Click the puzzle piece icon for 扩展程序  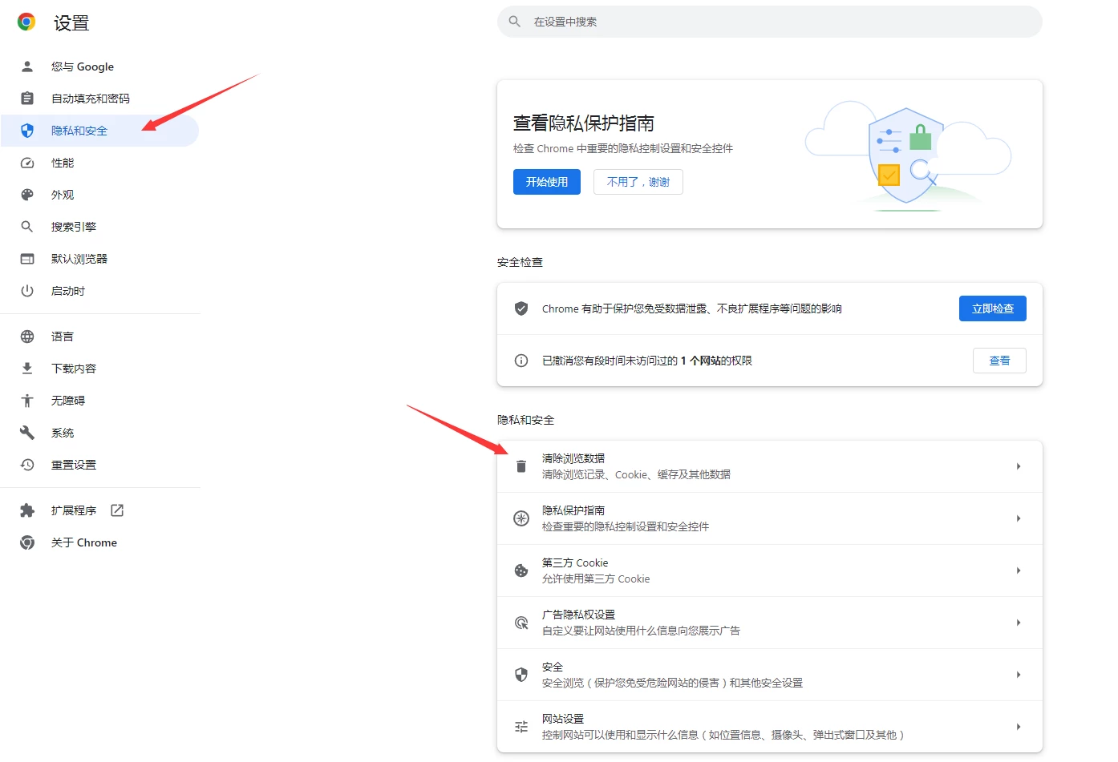(27, 510)
